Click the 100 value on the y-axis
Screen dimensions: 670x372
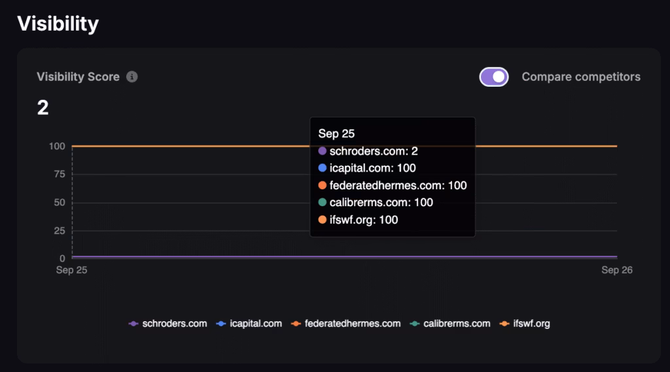[x=57, y=146]
